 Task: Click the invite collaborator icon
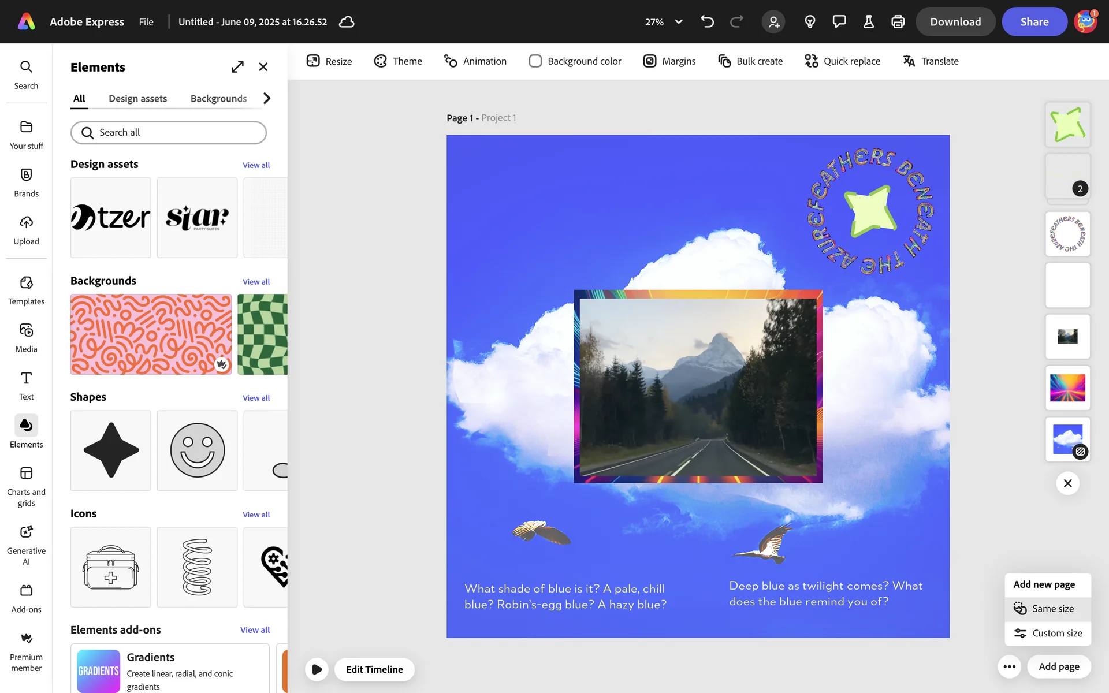(x=773, y=22)
